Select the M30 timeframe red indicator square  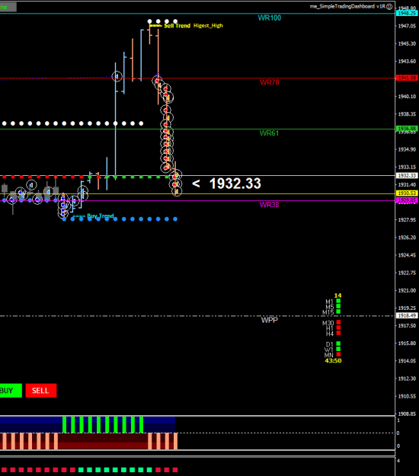click(x=338, y=322)
